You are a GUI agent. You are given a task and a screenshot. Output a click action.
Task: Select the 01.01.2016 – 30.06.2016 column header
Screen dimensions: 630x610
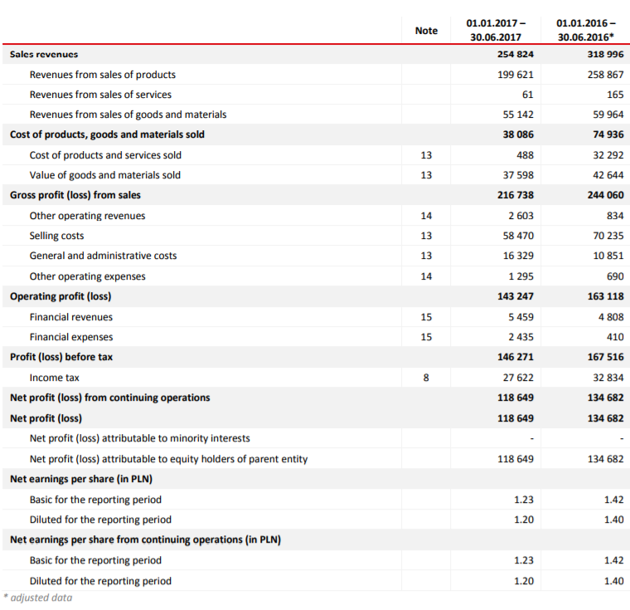[585, 29]
